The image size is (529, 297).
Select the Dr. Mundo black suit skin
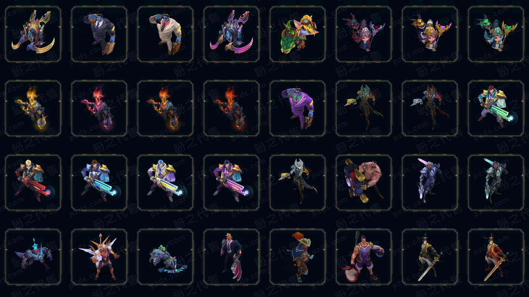(99, 34)
